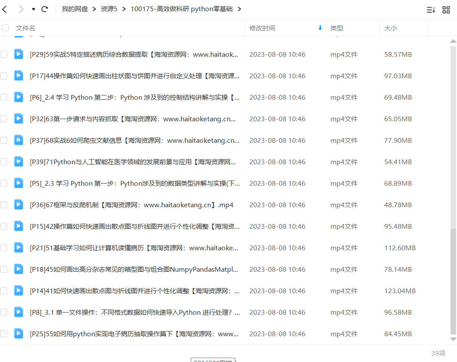Go back with the left arrow
The width and height of the screenshot is (457, 362).
point(4,9)
